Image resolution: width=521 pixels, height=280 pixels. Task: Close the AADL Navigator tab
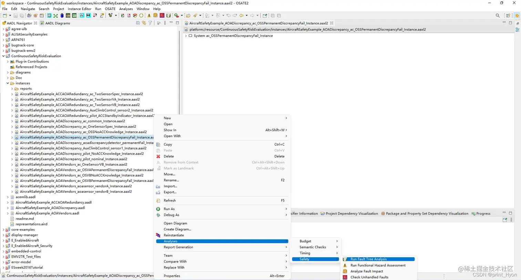(x=35, y=23)
